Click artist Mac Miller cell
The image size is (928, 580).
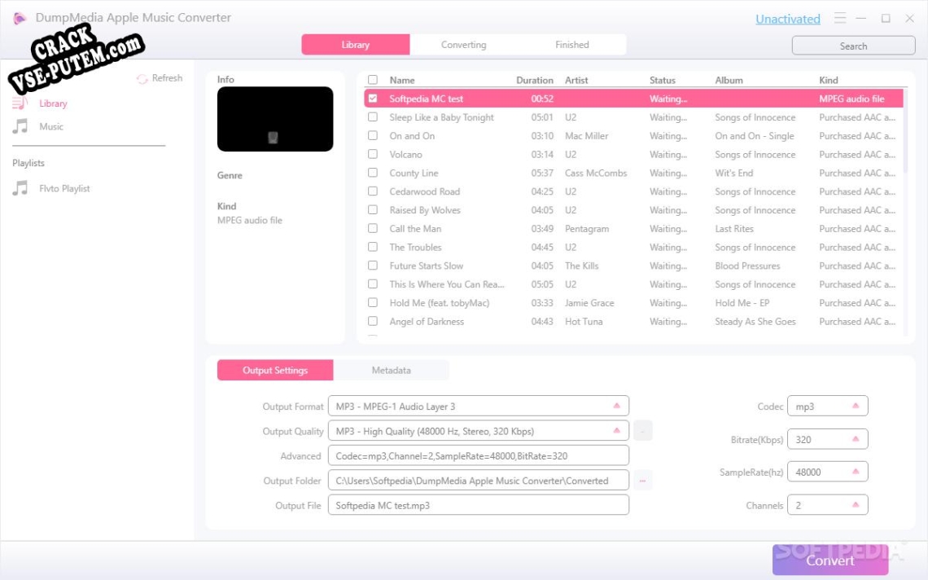[x=586, y=136]
